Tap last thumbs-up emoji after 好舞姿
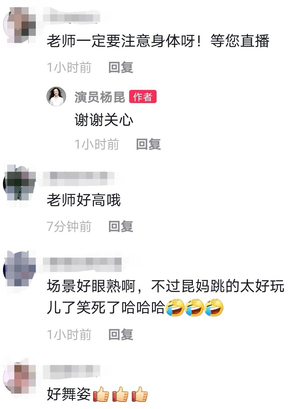 click(x=140, y=394)
